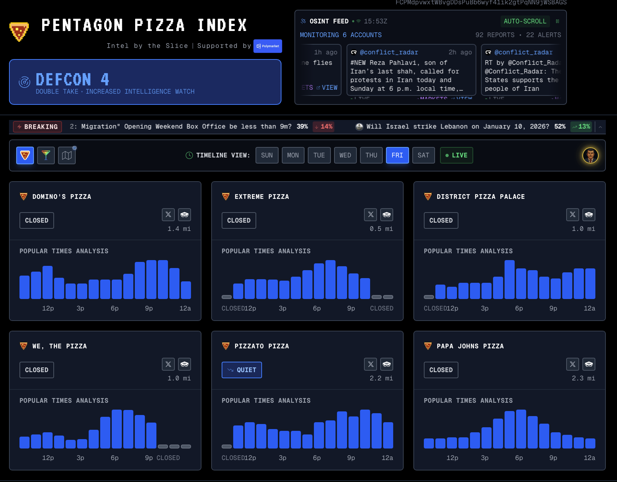This screenshot has height=482, width=617.
Task: Click We, The Pizza CLOSED status badge
Action: coord(37,370)
